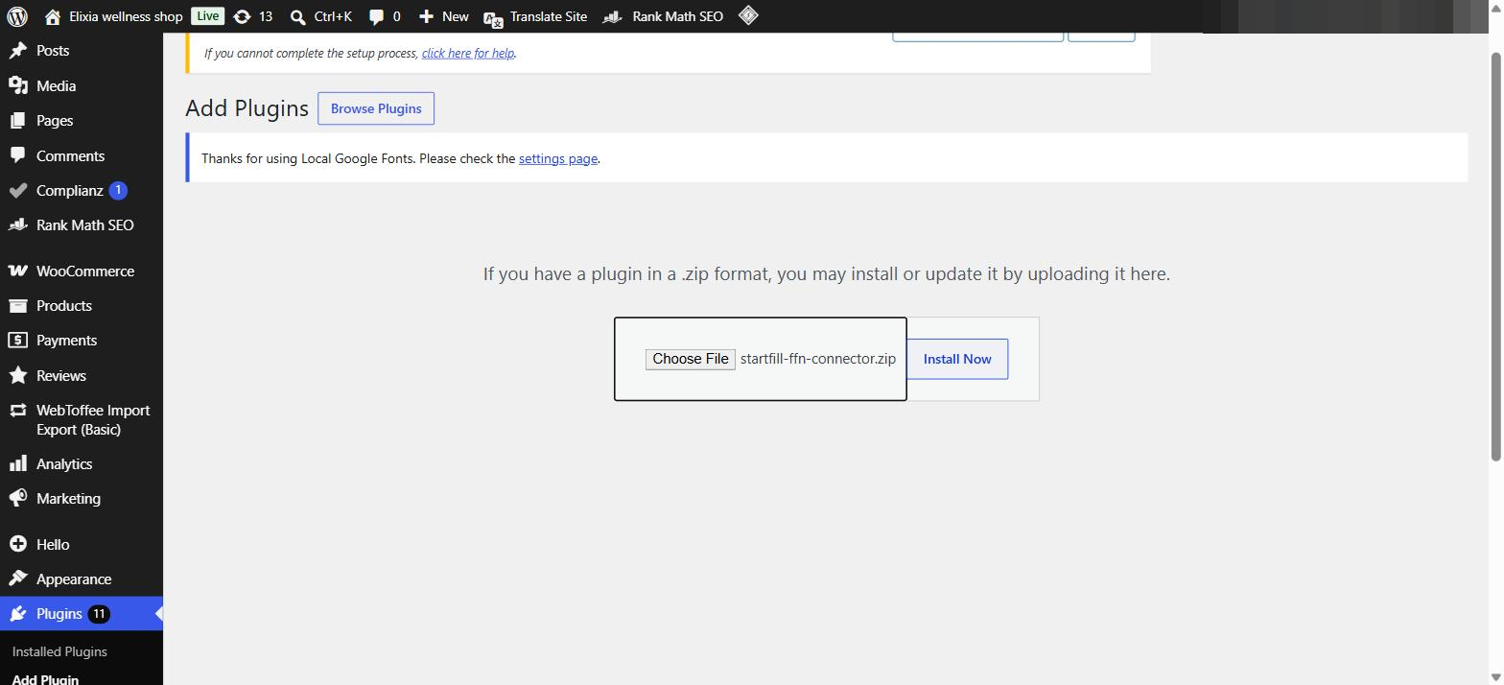Click the Plugins plug icon in sidebar
Viewport: 1504px width, 685px height.
click(17, 614)
